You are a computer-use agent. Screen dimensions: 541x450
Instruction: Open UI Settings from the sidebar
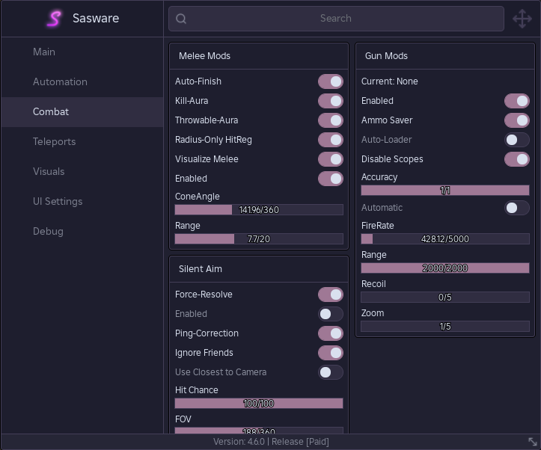pos(58,201)
